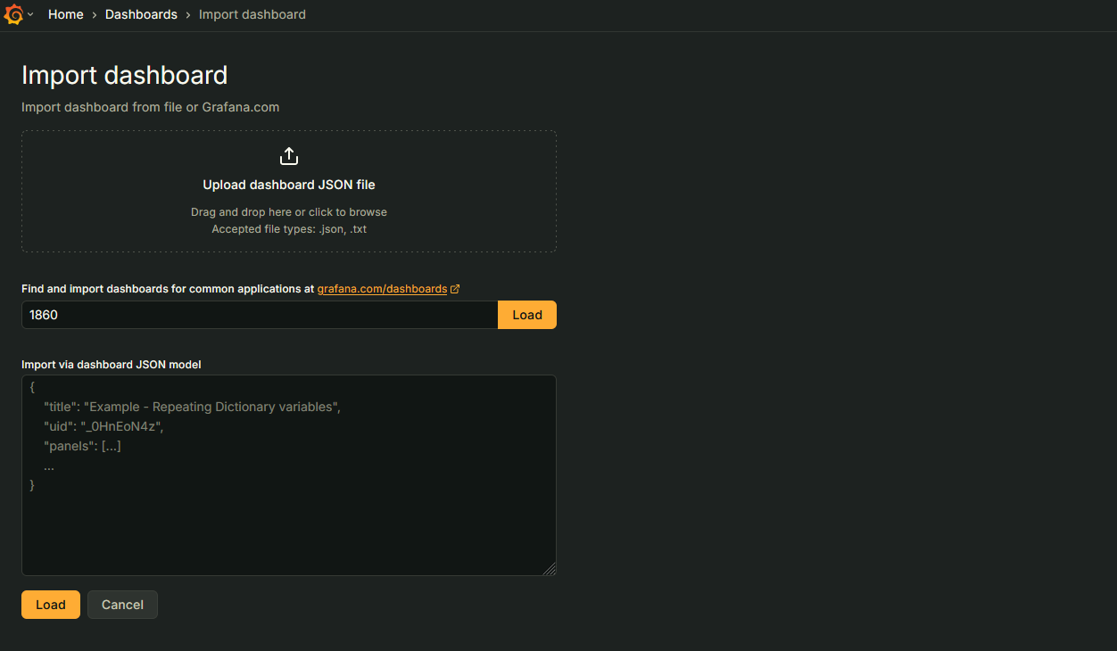Click the JSON text area resize handle
The image size is (1117, 651).
(550, 569)
